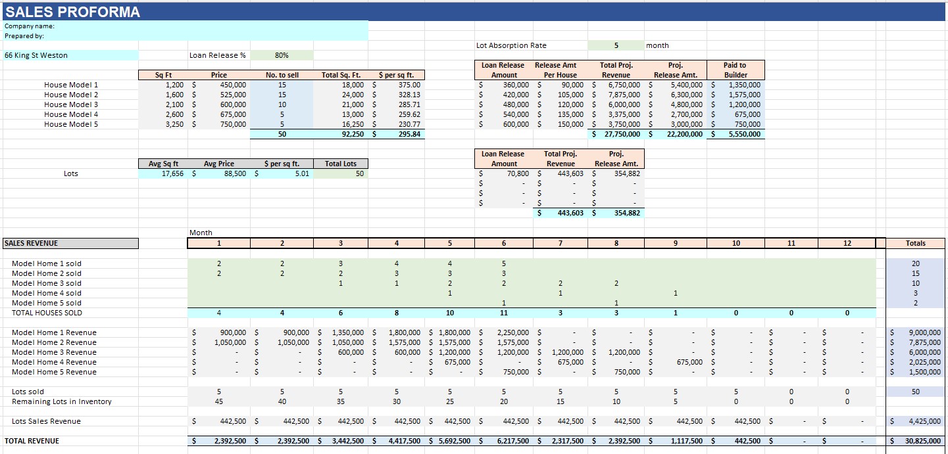Select total houses sold value 11
948x454 pixels.
click(503, 313)
